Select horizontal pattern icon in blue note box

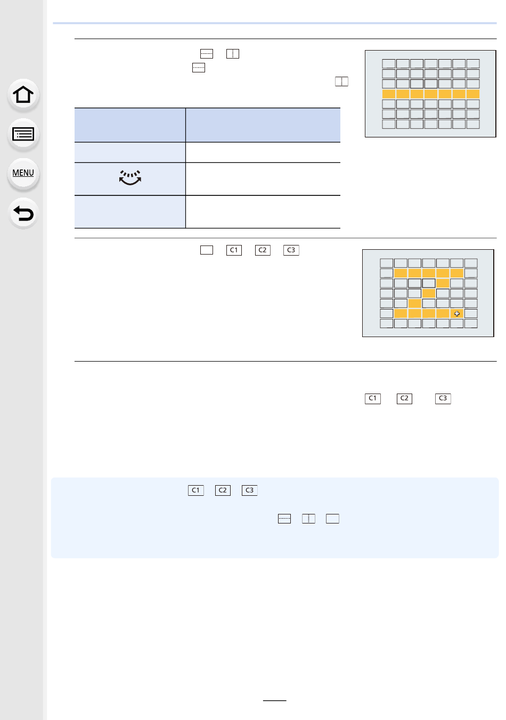284,518
